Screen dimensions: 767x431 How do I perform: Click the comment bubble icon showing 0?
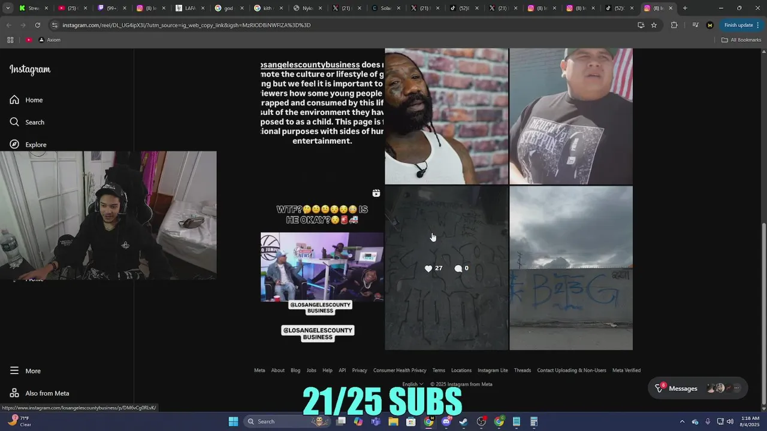point(458,269)
